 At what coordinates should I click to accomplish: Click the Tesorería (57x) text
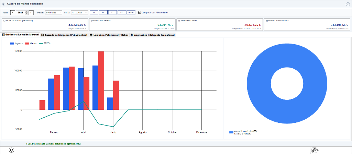click(338, 29)
